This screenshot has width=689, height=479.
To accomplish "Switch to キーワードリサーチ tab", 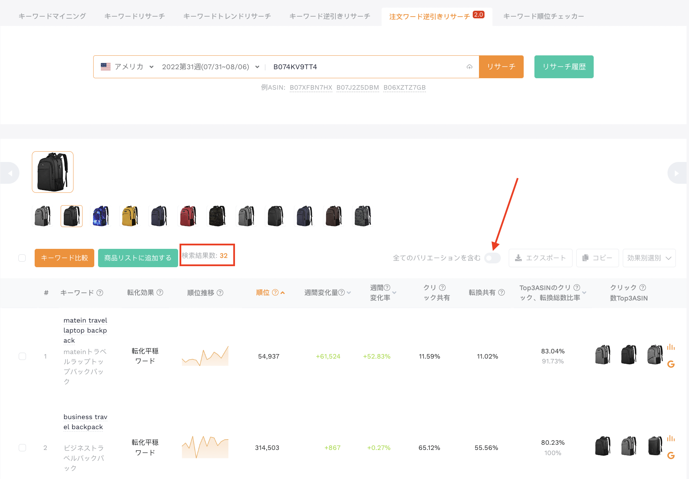I will (x=134, y=16).
